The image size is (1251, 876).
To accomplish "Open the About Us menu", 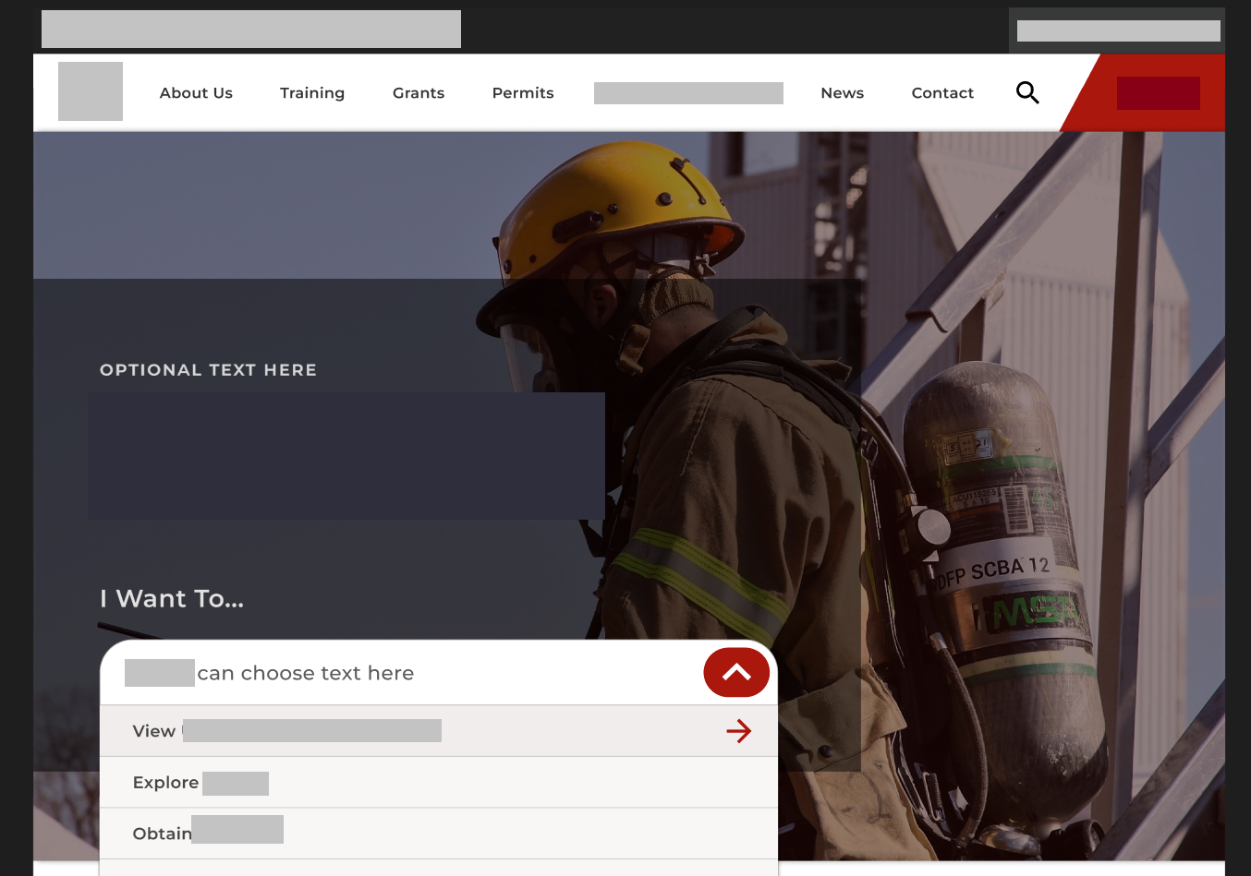I will [196, 93].
